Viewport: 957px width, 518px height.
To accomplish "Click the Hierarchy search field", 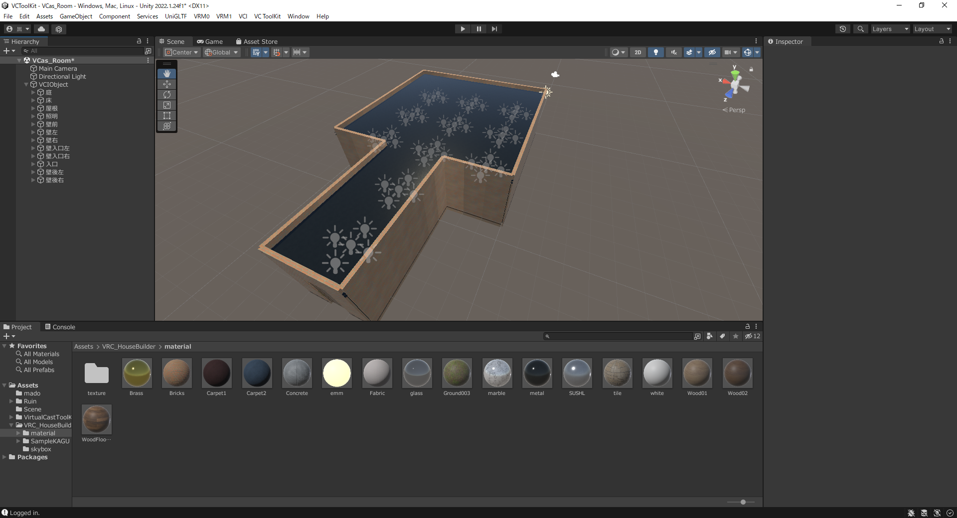I will 83,51.
